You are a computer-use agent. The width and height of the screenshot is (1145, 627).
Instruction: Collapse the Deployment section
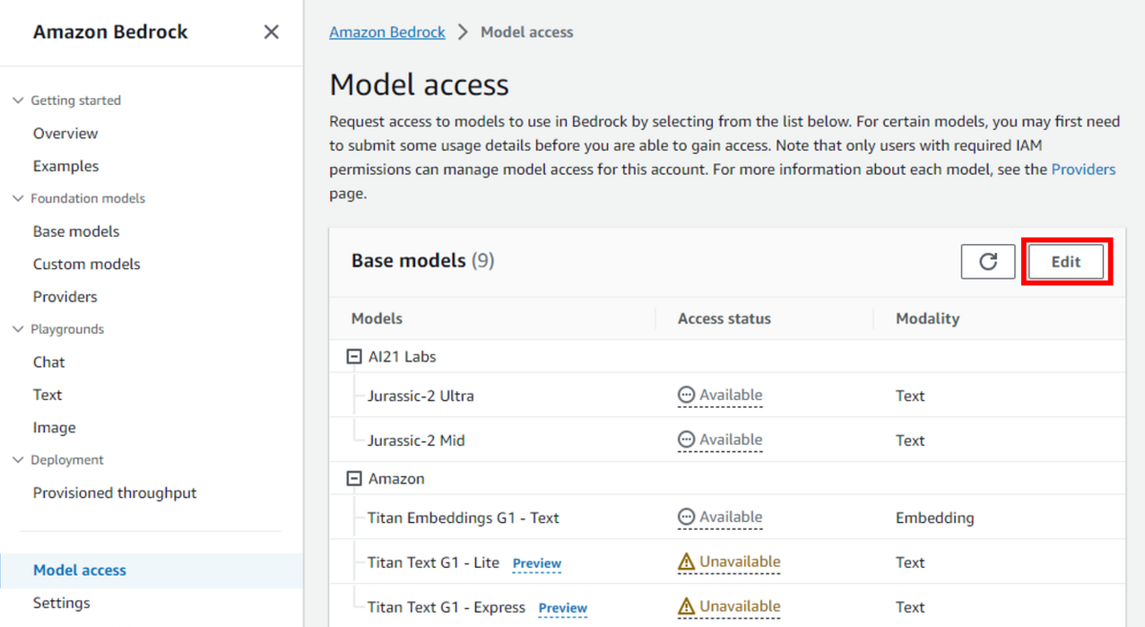pos(20,459)
